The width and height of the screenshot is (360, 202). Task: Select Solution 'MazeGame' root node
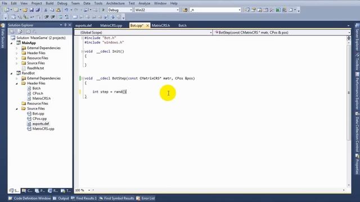pos(41,38)
